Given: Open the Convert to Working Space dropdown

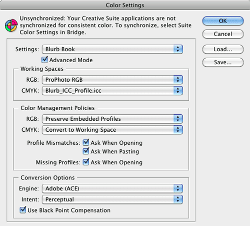Looking at the screenshot, I should (112, 130).
